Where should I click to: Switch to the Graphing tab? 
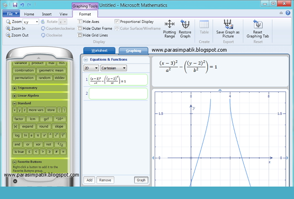[x=133, y=51]
